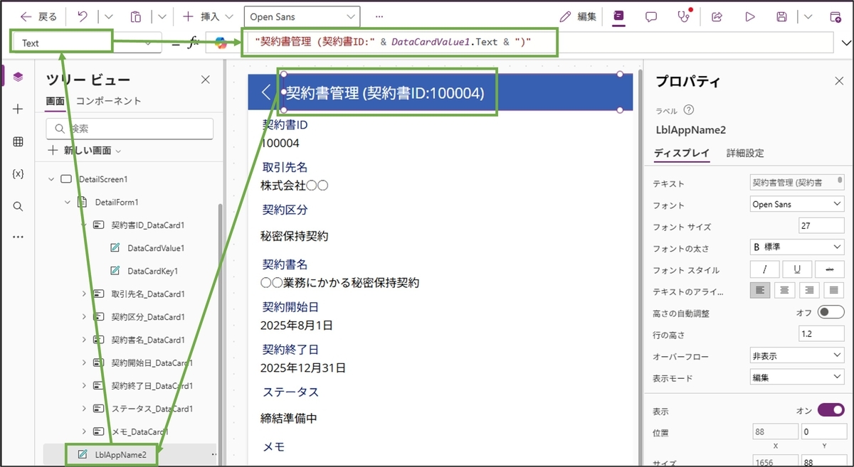Click the Copilot icon in formula bar
Image resolution: width=854 pixels, height=467 pixels.
coord(221,43)
